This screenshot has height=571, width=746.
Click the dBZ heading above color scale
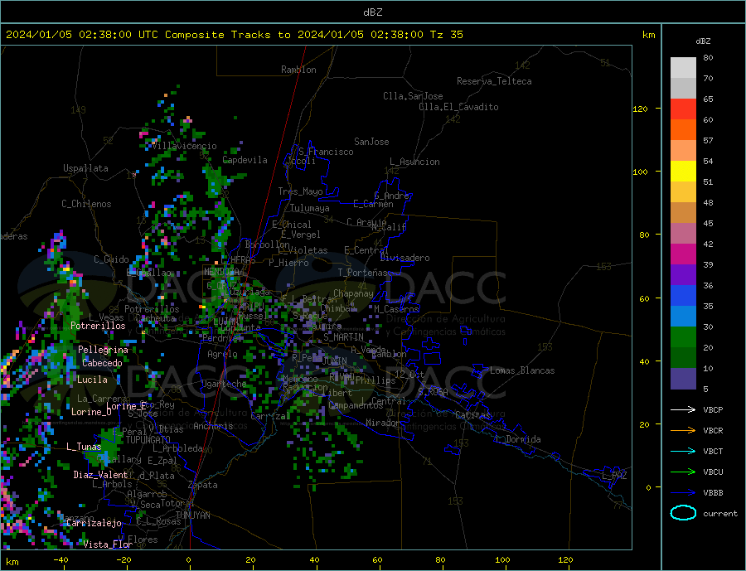(703, 41)
